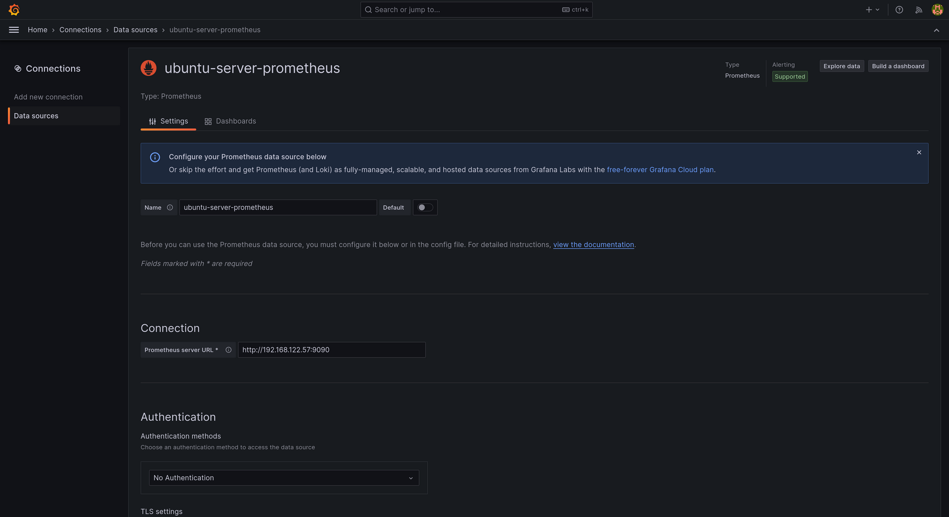The height and width of the screenshot is (517, 949).
Task: Open the help question mark icon
Action: click(x=899, y=9)
